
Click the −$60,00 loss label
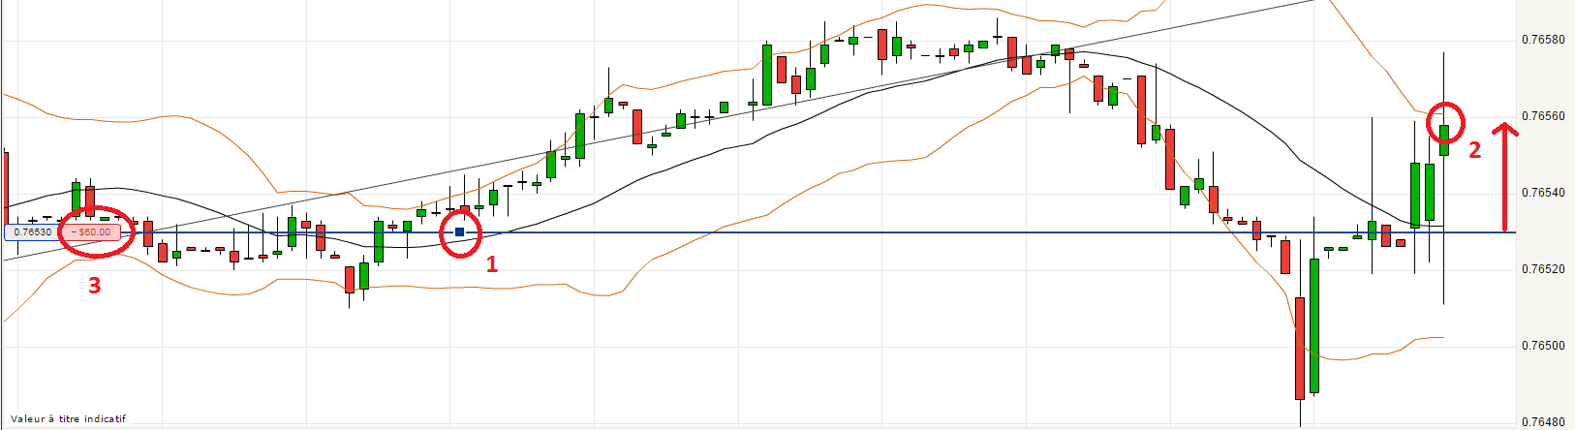pos(91,232)
